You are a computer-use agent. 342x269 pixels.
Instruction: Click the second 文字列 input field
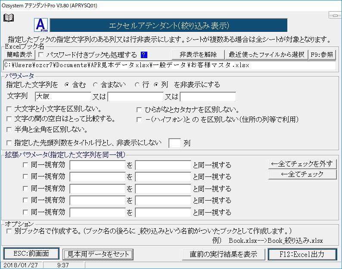click(135, 96)
